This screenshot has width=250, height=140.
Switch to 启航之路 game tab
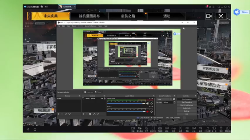pos(128,16)
